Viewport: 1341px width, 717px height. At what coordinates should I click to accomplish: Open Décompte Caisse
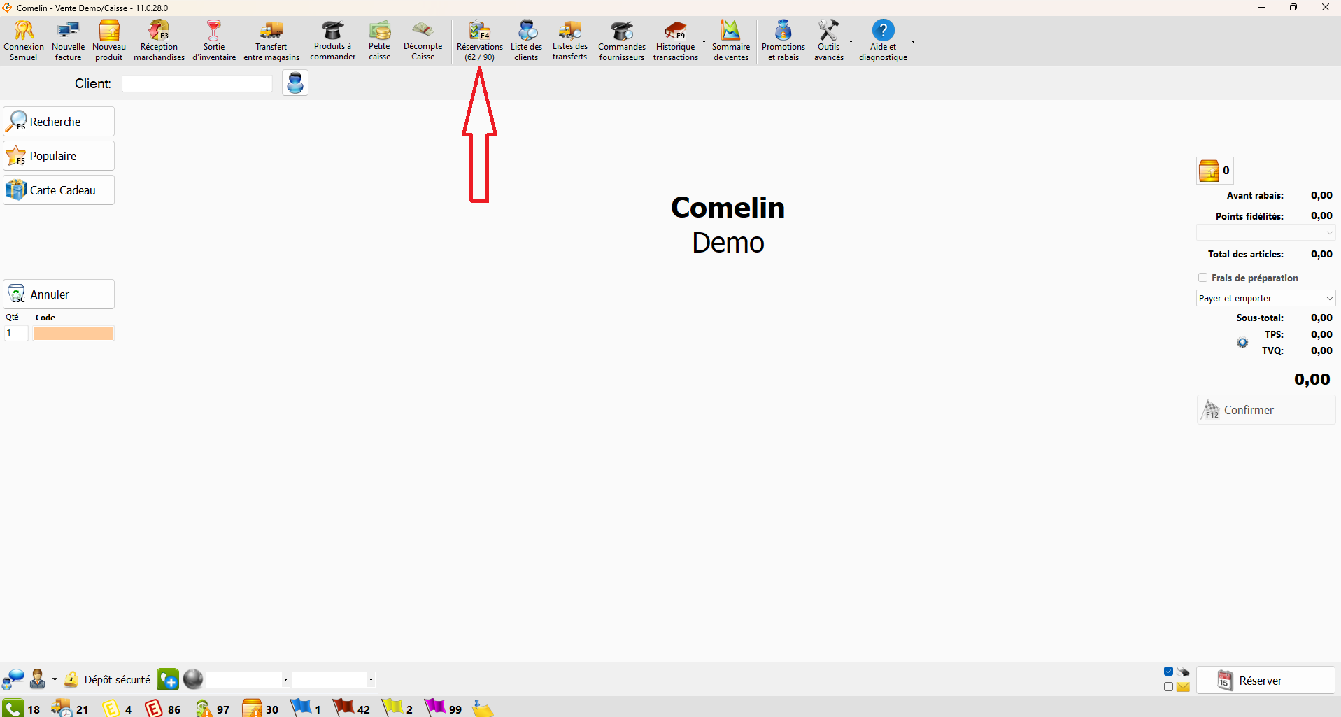423,41
